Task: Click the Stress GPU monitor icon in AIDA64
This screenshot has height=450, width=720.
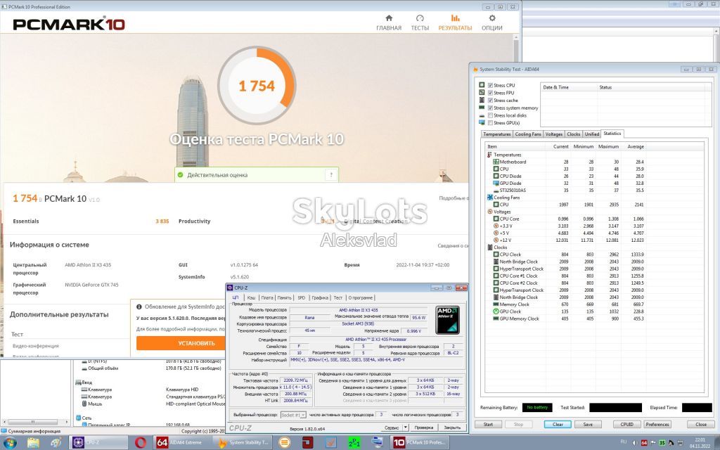Action: coord(482,122)
